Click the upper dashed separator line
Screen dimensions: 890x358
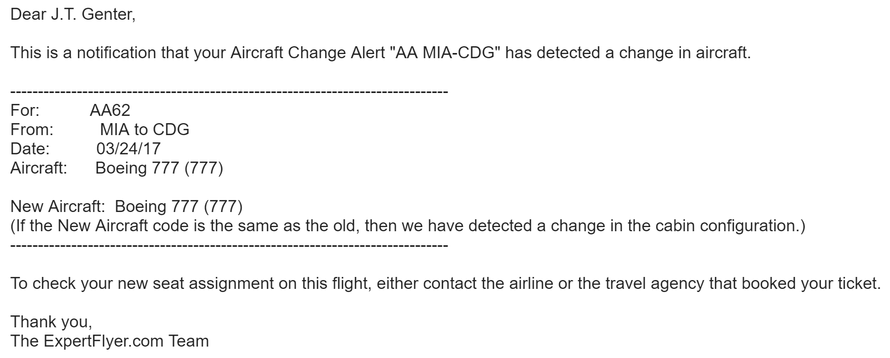point(229,91)
